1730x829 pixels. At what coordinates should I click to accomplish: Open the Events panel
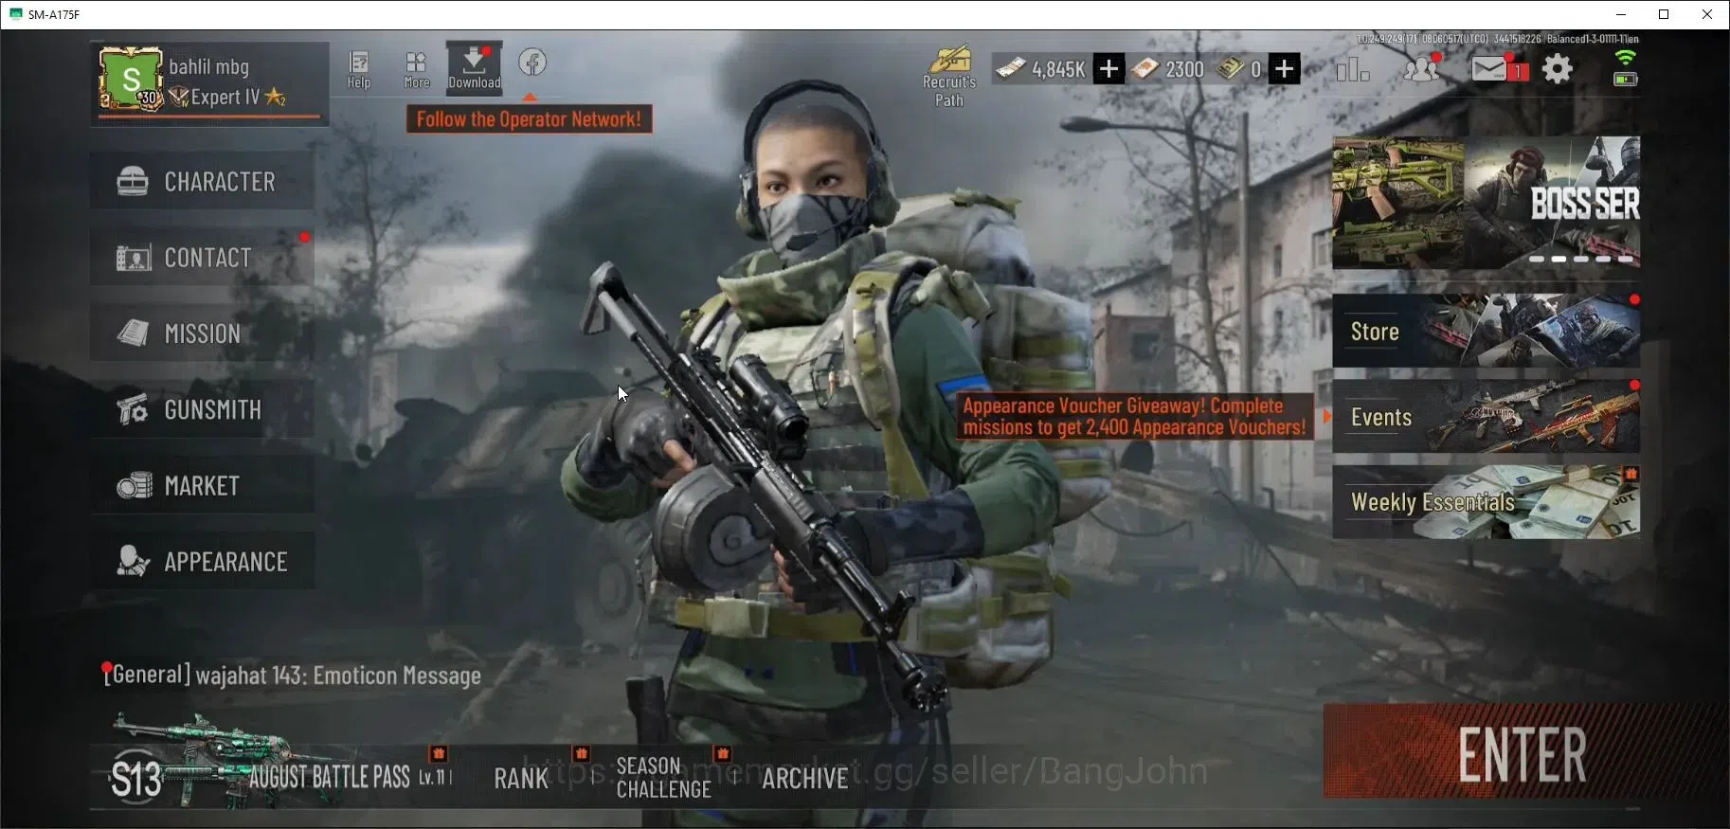1486,417
